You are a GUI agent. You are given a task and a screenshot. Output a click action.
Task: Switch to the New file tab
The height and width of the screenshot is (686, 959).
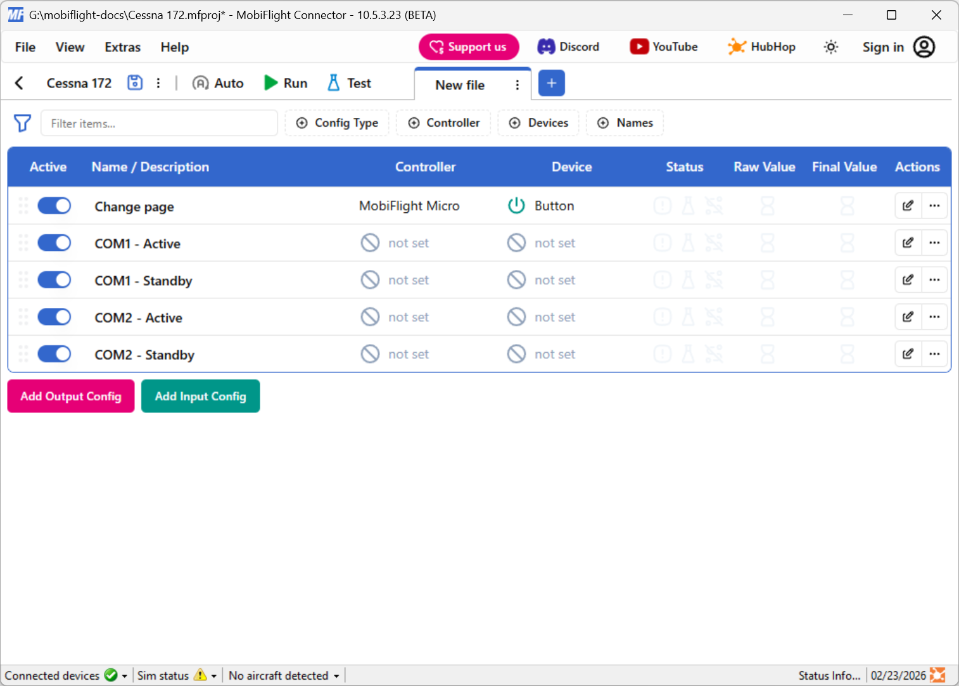tap(459, 84)
